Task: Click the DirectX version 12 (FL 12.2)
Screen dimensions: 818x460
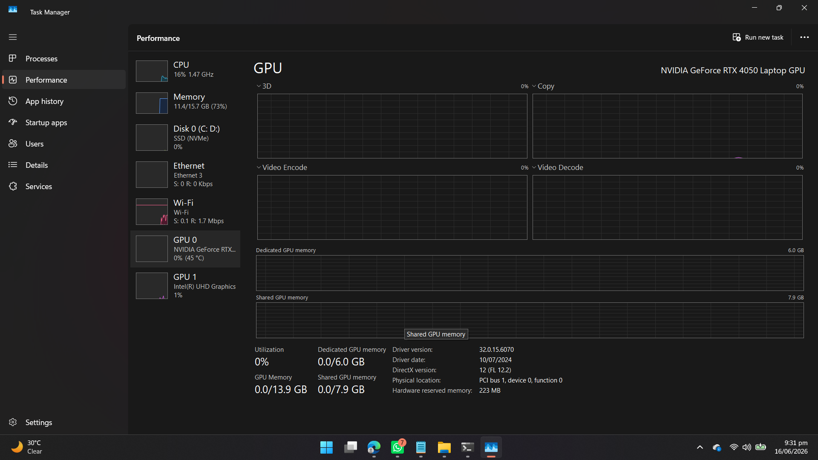Action: pos(495,370)
